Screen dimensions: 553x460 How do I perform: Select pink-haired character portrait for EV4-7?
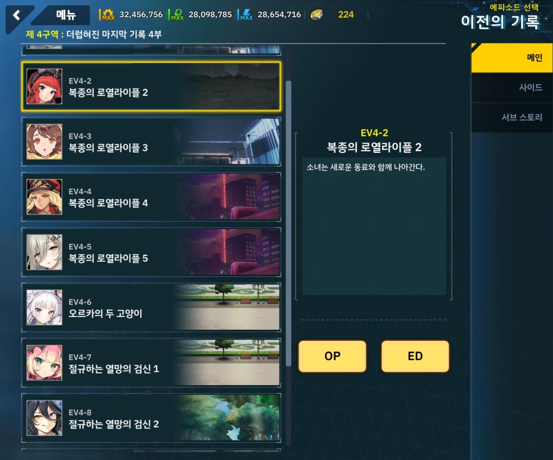coord(44,363)
